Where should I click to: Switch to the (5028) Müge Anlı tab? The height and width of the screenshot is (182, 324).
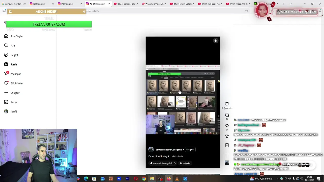tap(238, 4)
